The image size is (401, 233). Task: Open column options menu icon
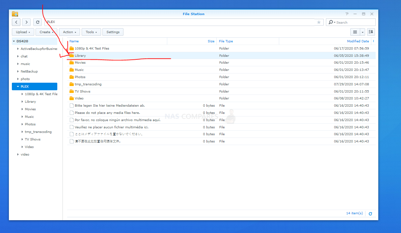pos(373,41)
